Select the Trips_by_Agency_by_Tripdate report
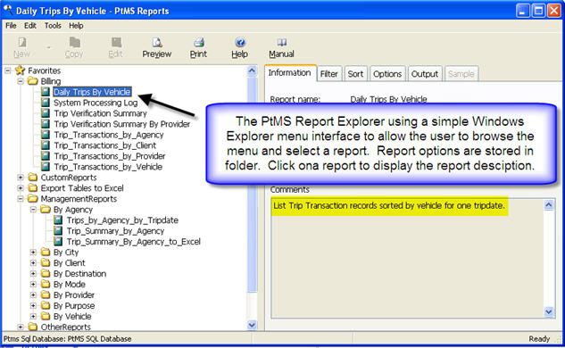 [x=122, y=220]
